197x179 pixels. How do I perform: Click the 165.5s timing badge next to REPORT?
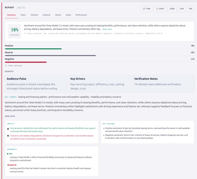coord(21,8)
